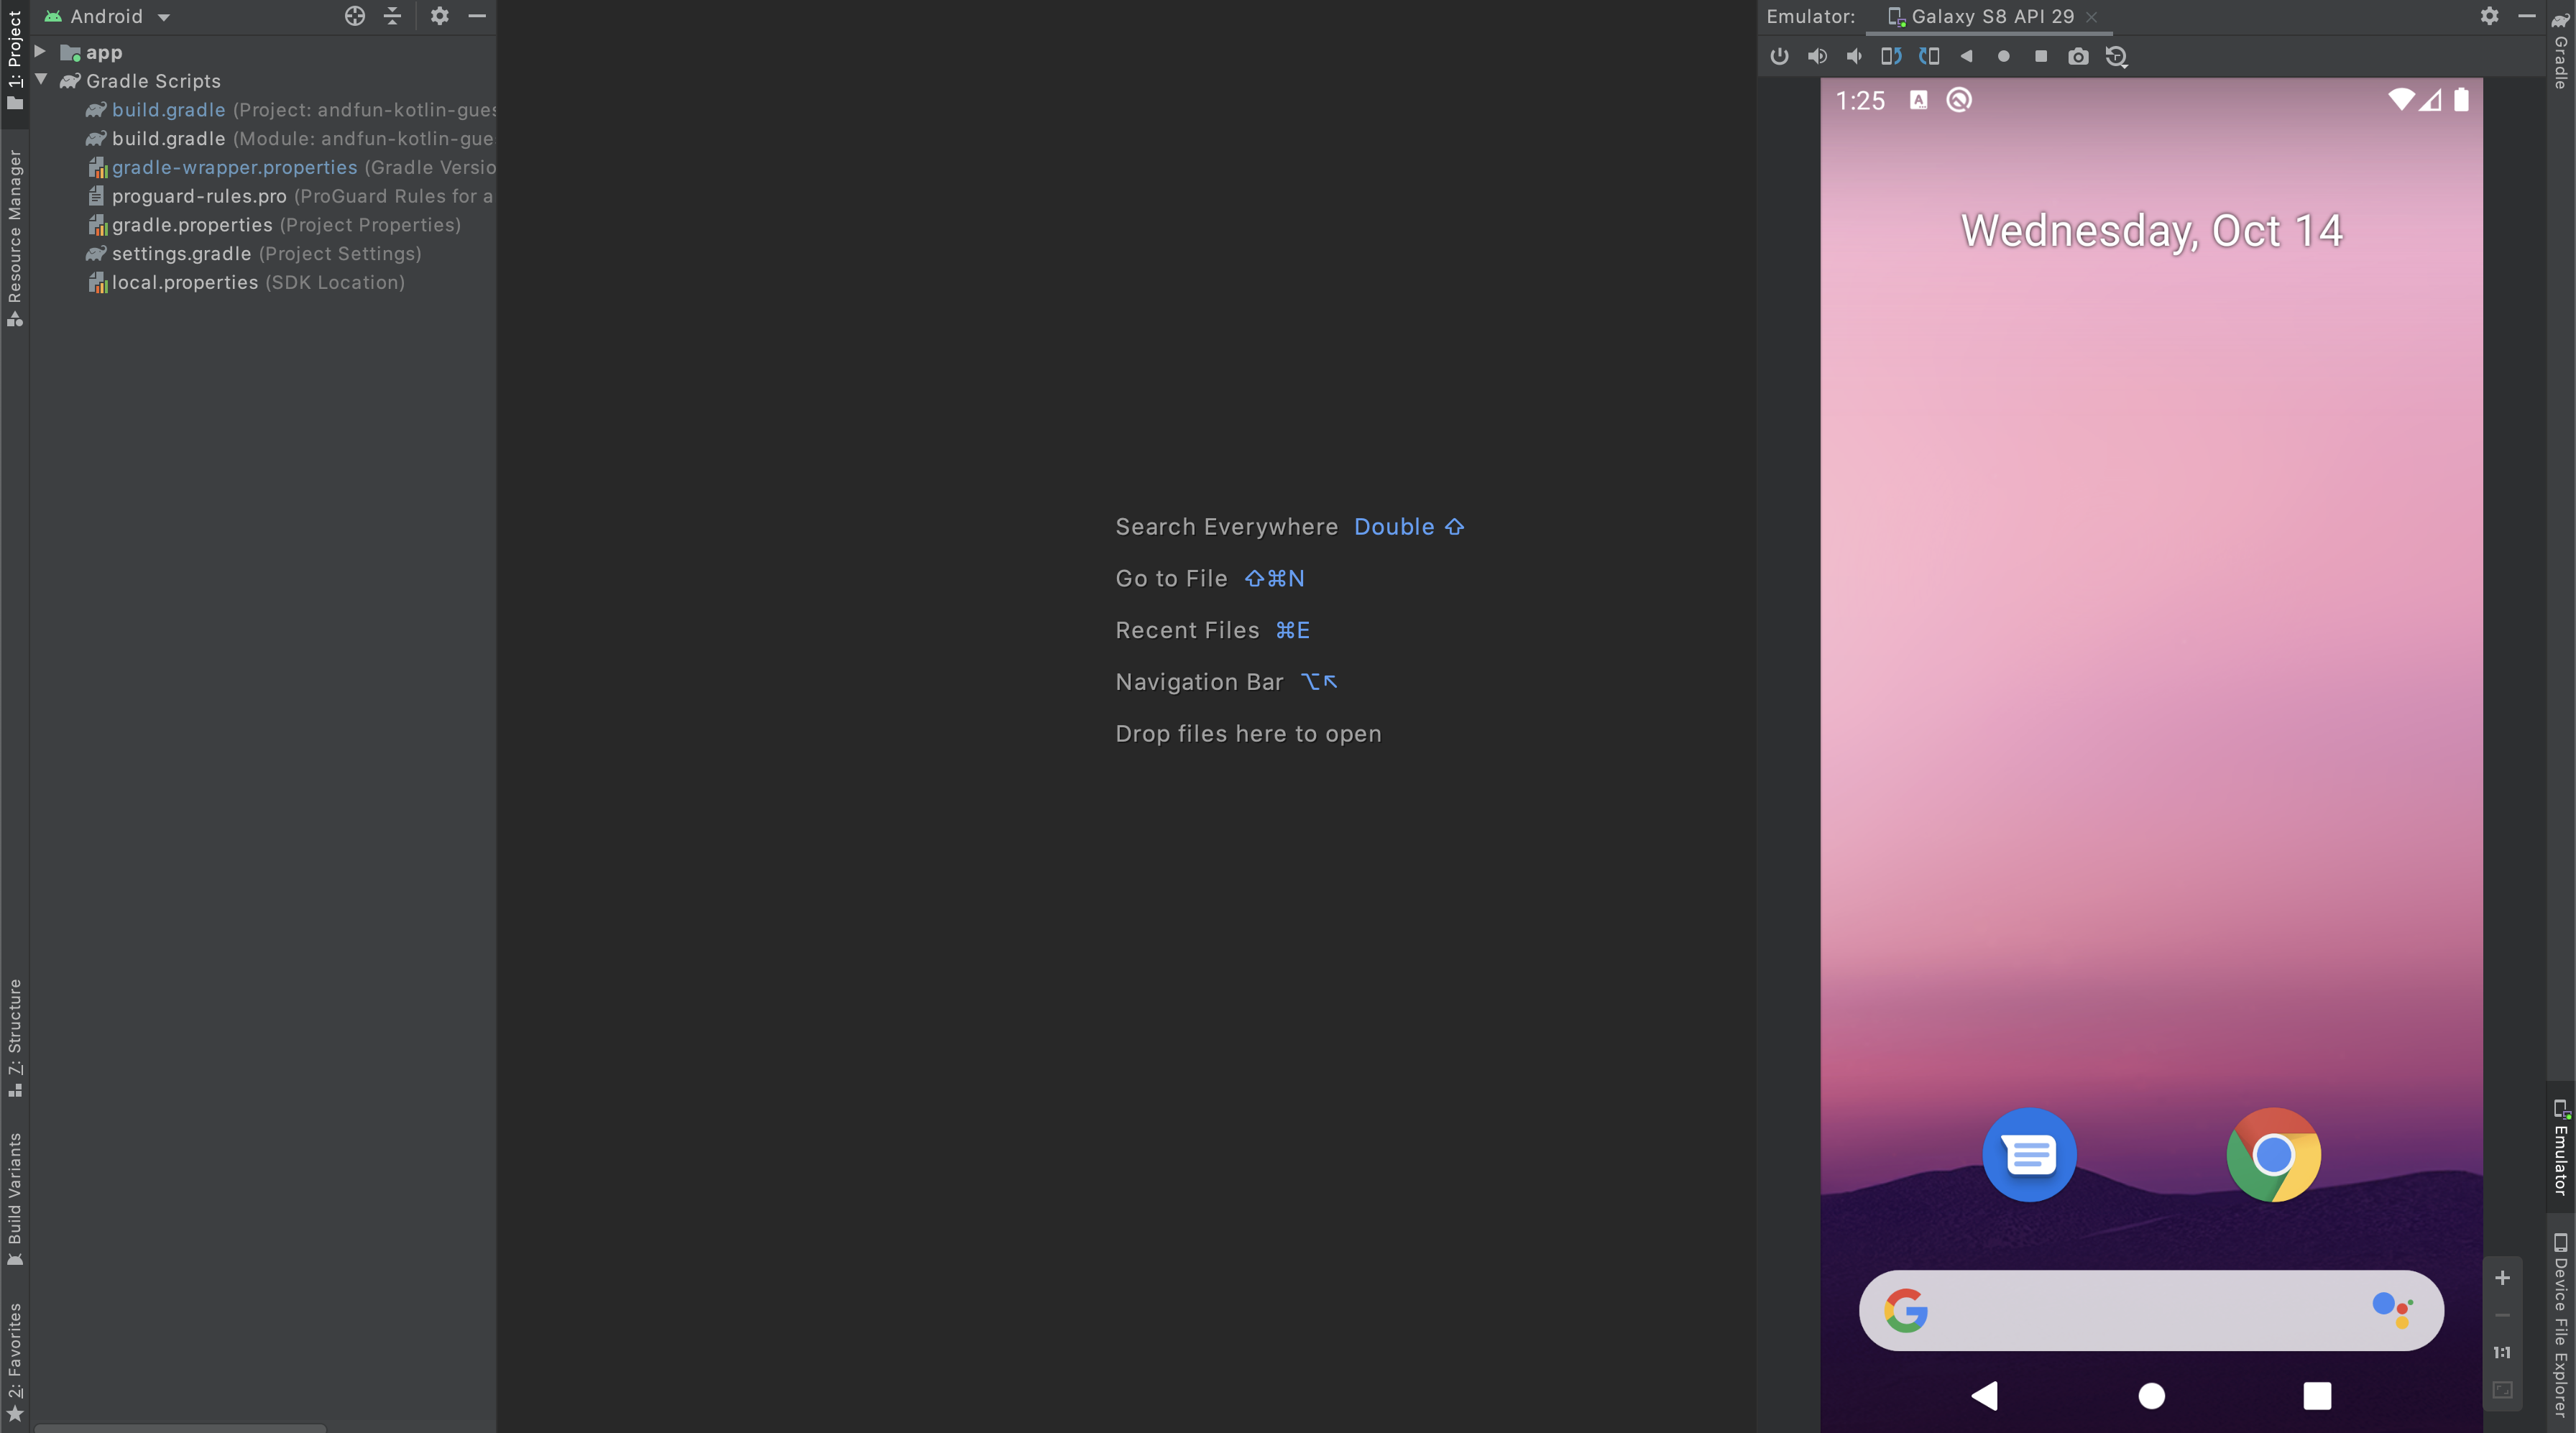Lower volume with the emulator volume down icon
This screenshot has width=2576, height=1433.
[1854, 56]
